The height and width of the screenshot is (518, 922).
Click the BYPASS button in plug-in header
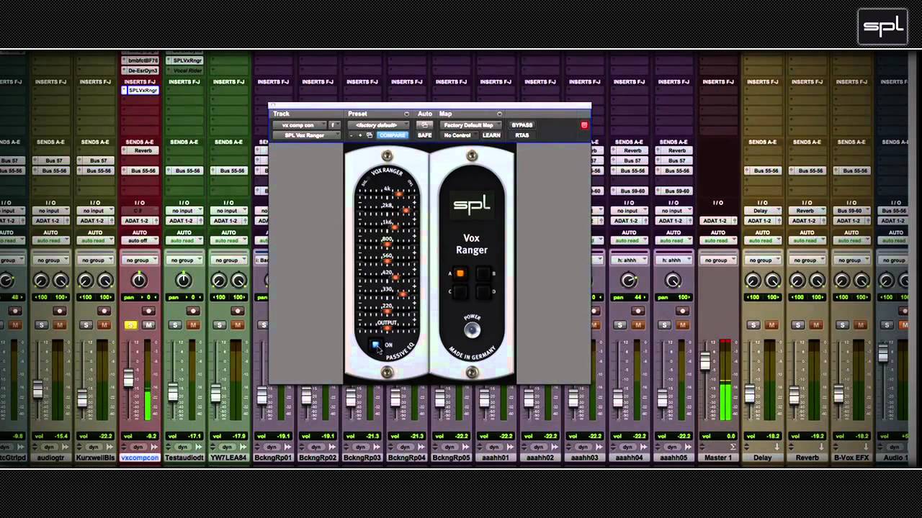tap(522, 125)
